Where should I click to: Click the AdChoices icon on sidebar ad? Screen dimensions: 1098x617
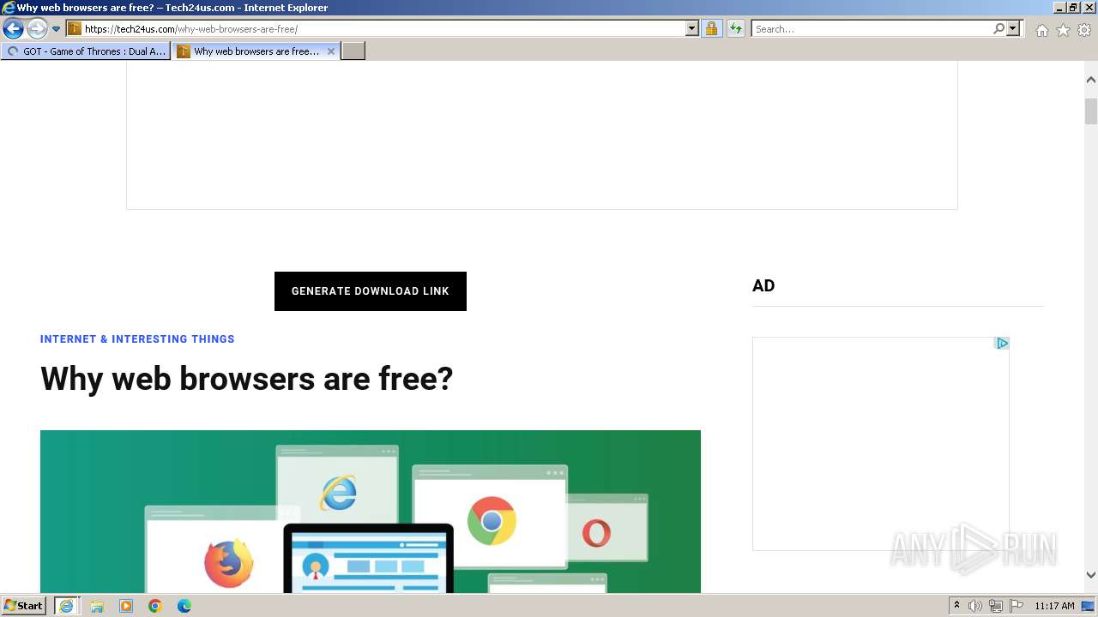(x=1002, y=344)
